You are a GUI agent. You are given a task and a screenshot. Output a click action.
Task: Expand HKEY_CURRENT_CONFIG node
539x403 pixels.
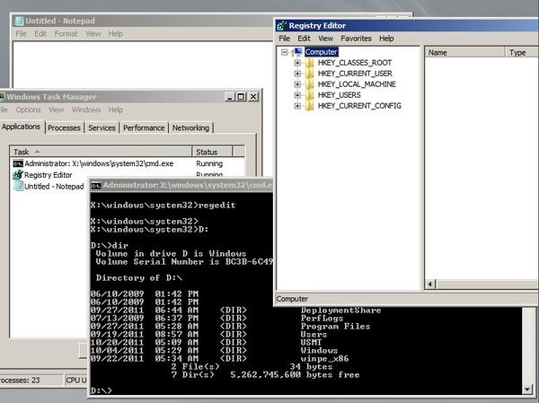(297, 106)
